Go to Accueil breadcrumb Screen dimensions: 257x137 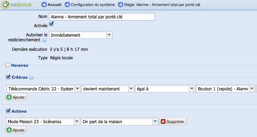[x=54, y=5]
